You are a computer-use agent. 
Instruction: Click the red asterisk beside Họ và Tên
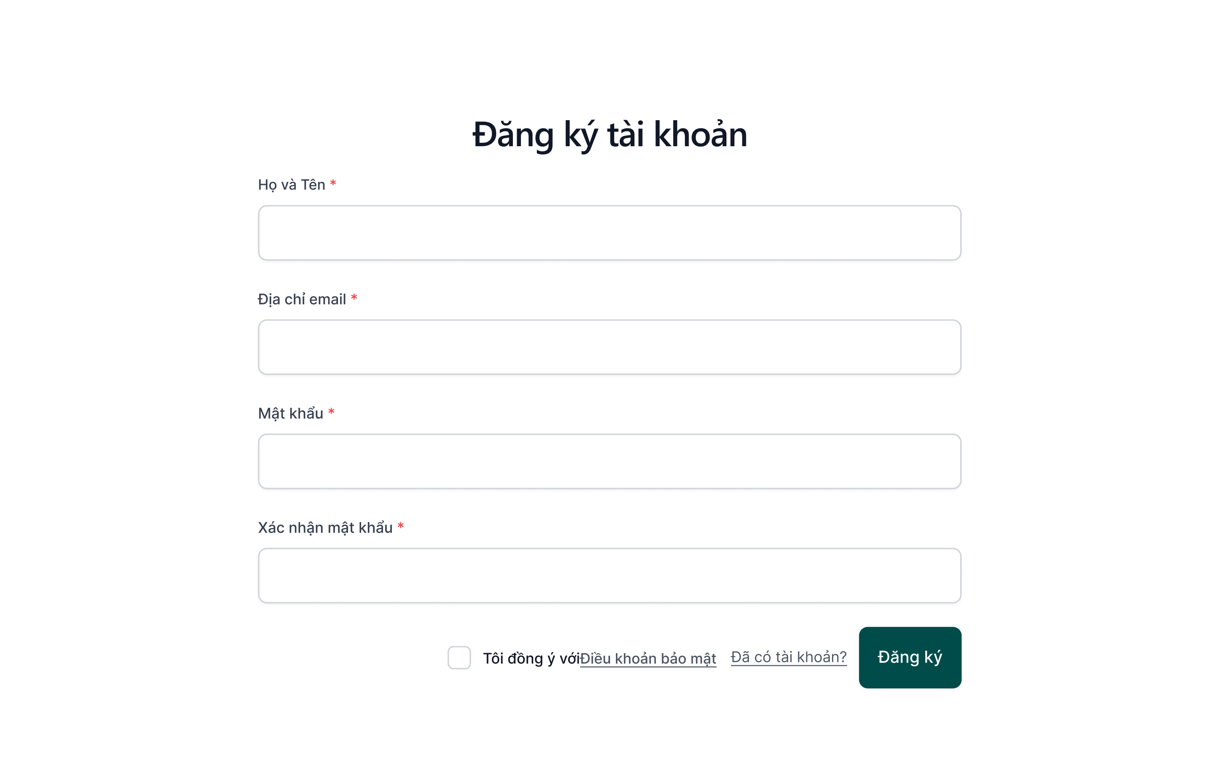[x=333, y=184]
